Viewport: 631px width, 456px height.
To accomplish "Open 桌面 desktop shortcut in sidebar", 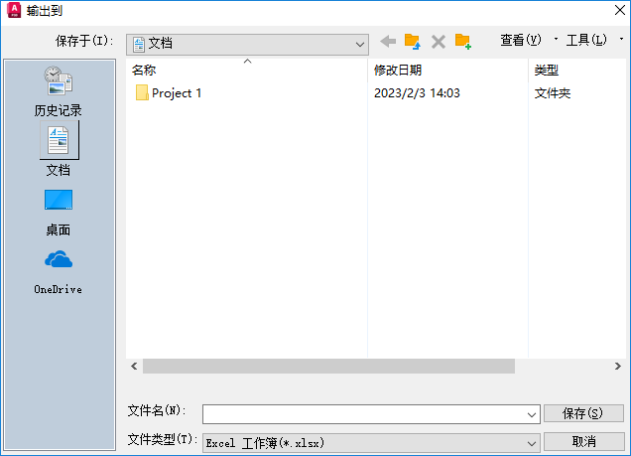I will coord(59,213).
